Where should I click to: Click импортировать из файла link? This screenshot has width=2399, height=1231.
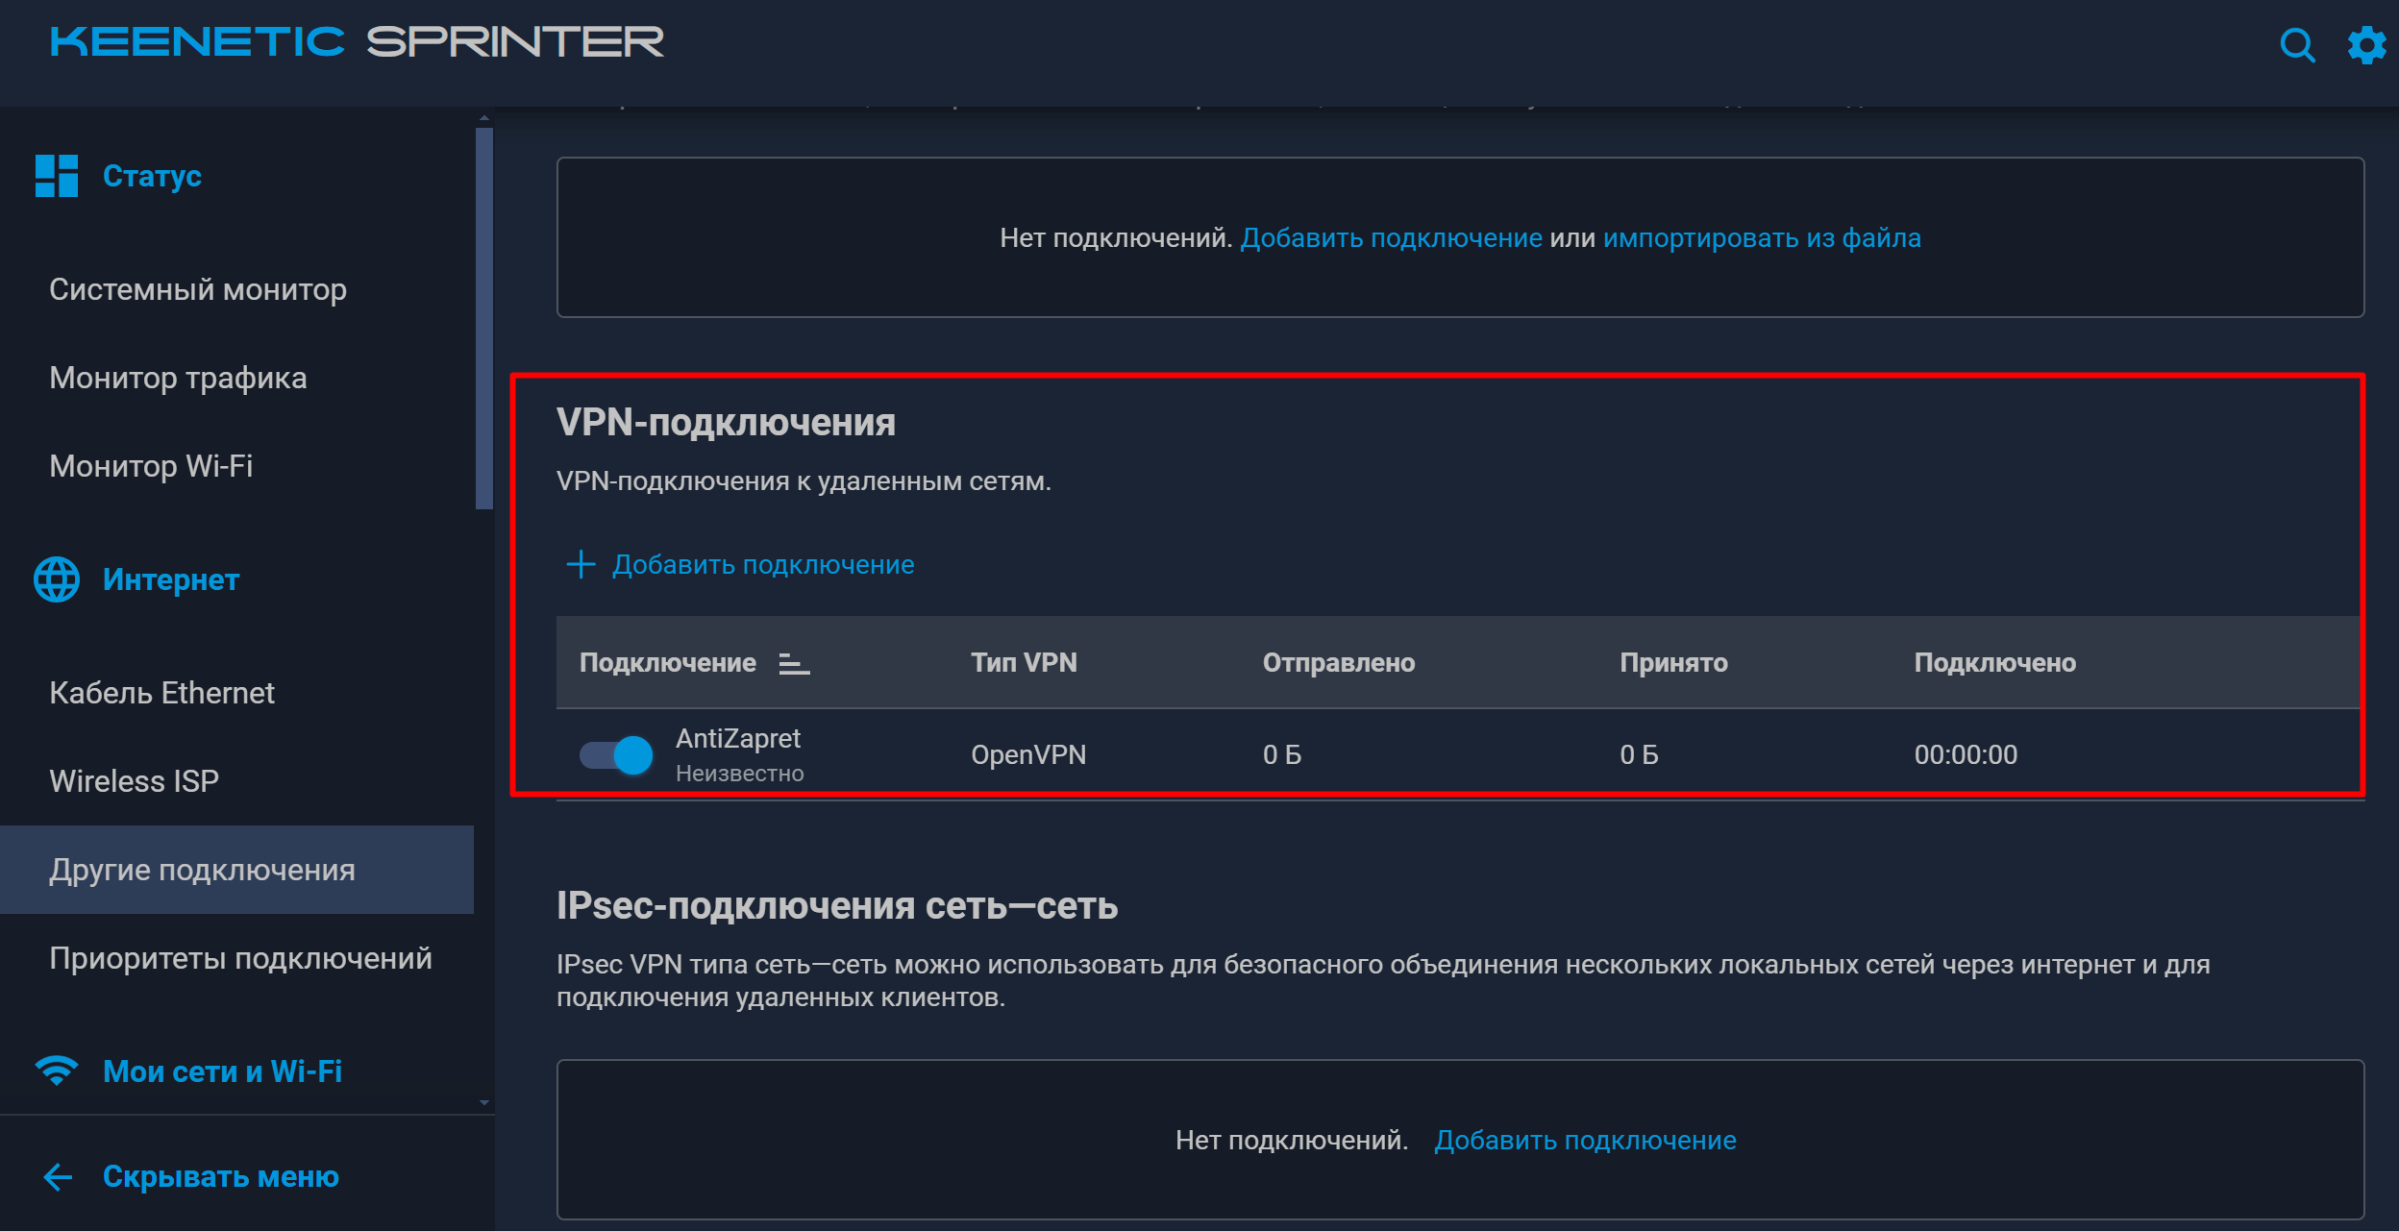coord(1762,237)
